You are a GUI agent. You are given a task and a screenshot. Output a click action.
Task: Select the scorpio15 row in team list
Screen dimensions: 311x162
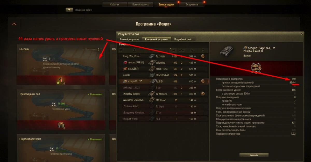(x=163, y=81)
